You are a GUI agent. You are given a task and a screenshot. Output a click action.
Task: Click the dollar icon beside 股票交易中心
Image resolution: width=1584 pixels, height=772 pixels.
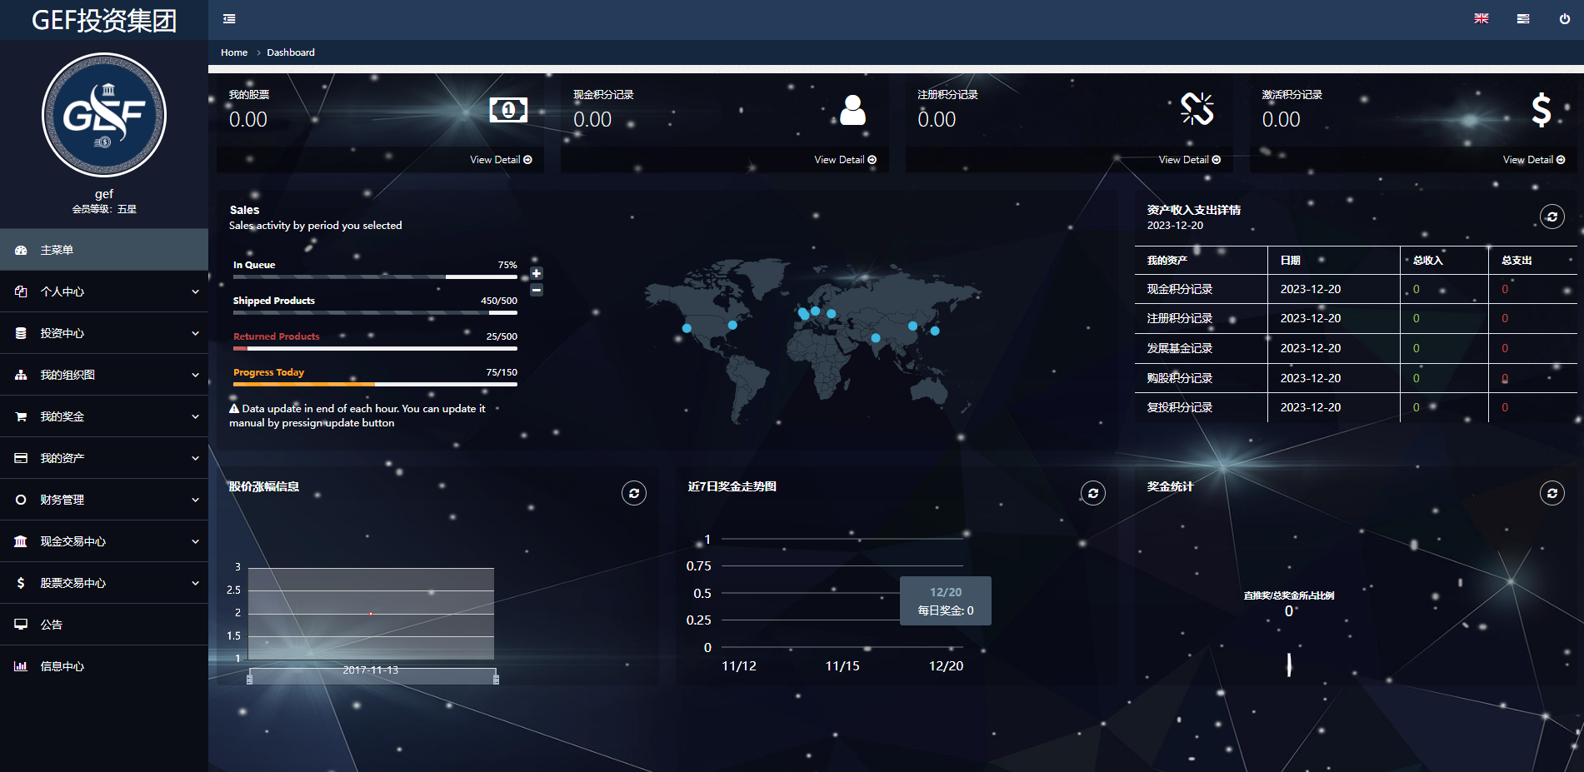[x=21, y=583]
